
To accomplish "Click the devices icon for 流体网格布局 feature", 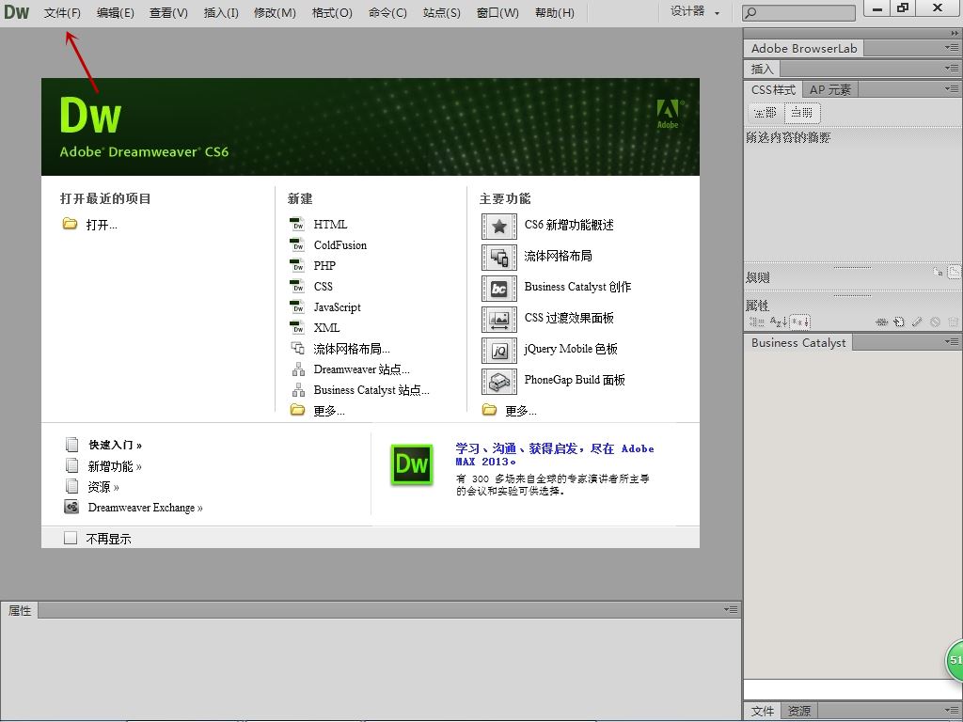I will click(x=499, y=258).
